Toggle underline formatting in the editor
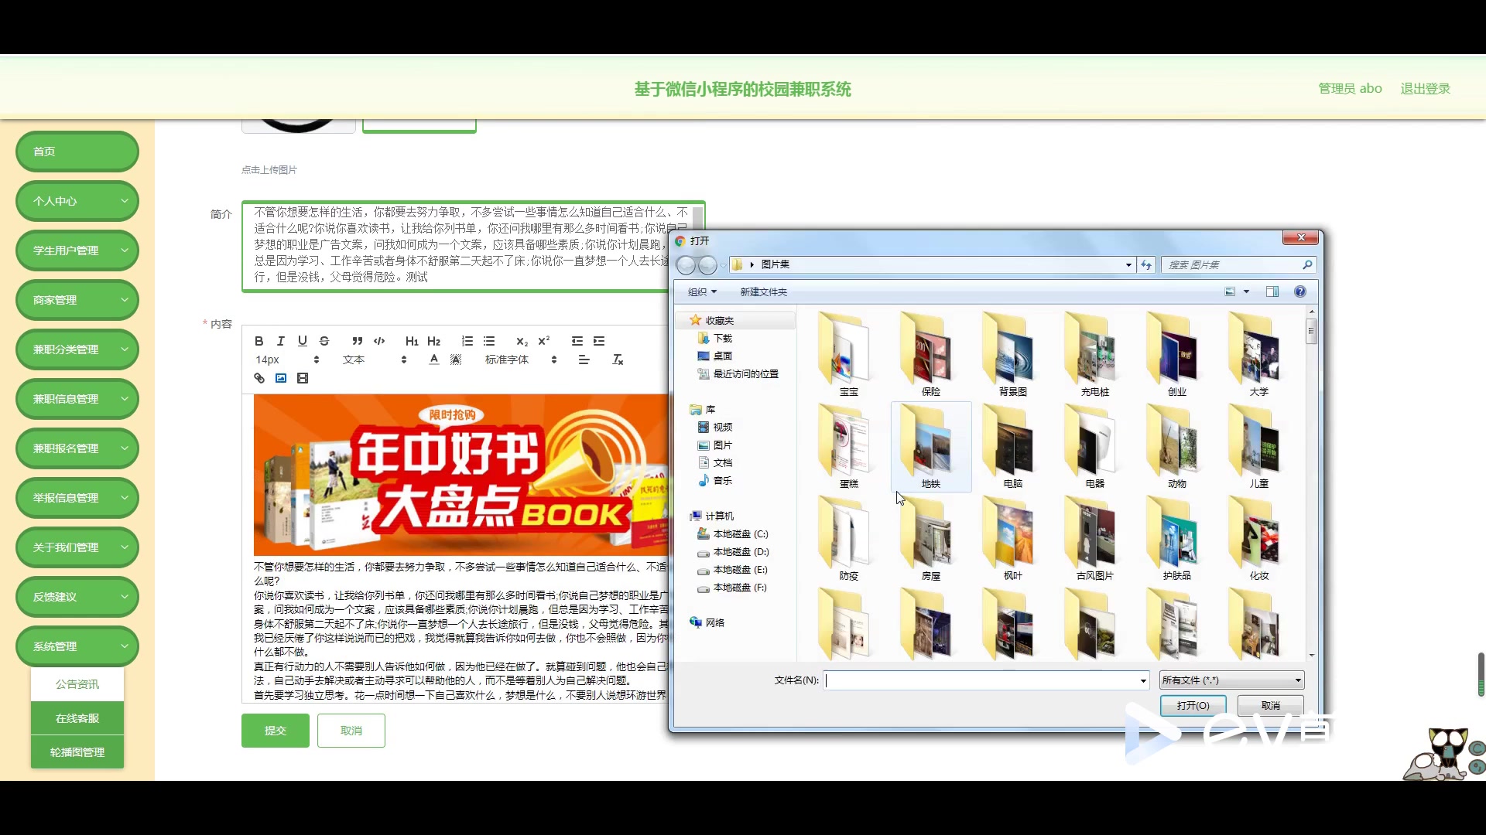The width and height of the screenshot is (1486, 835). [303, 341]
